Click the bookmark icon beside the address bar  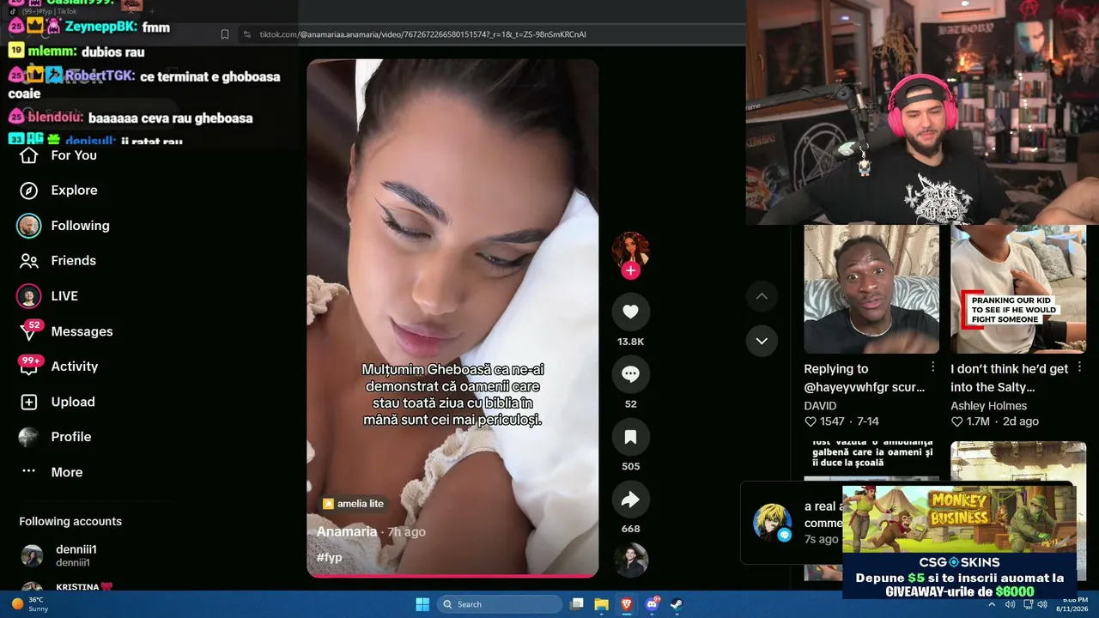coord(225,34)
